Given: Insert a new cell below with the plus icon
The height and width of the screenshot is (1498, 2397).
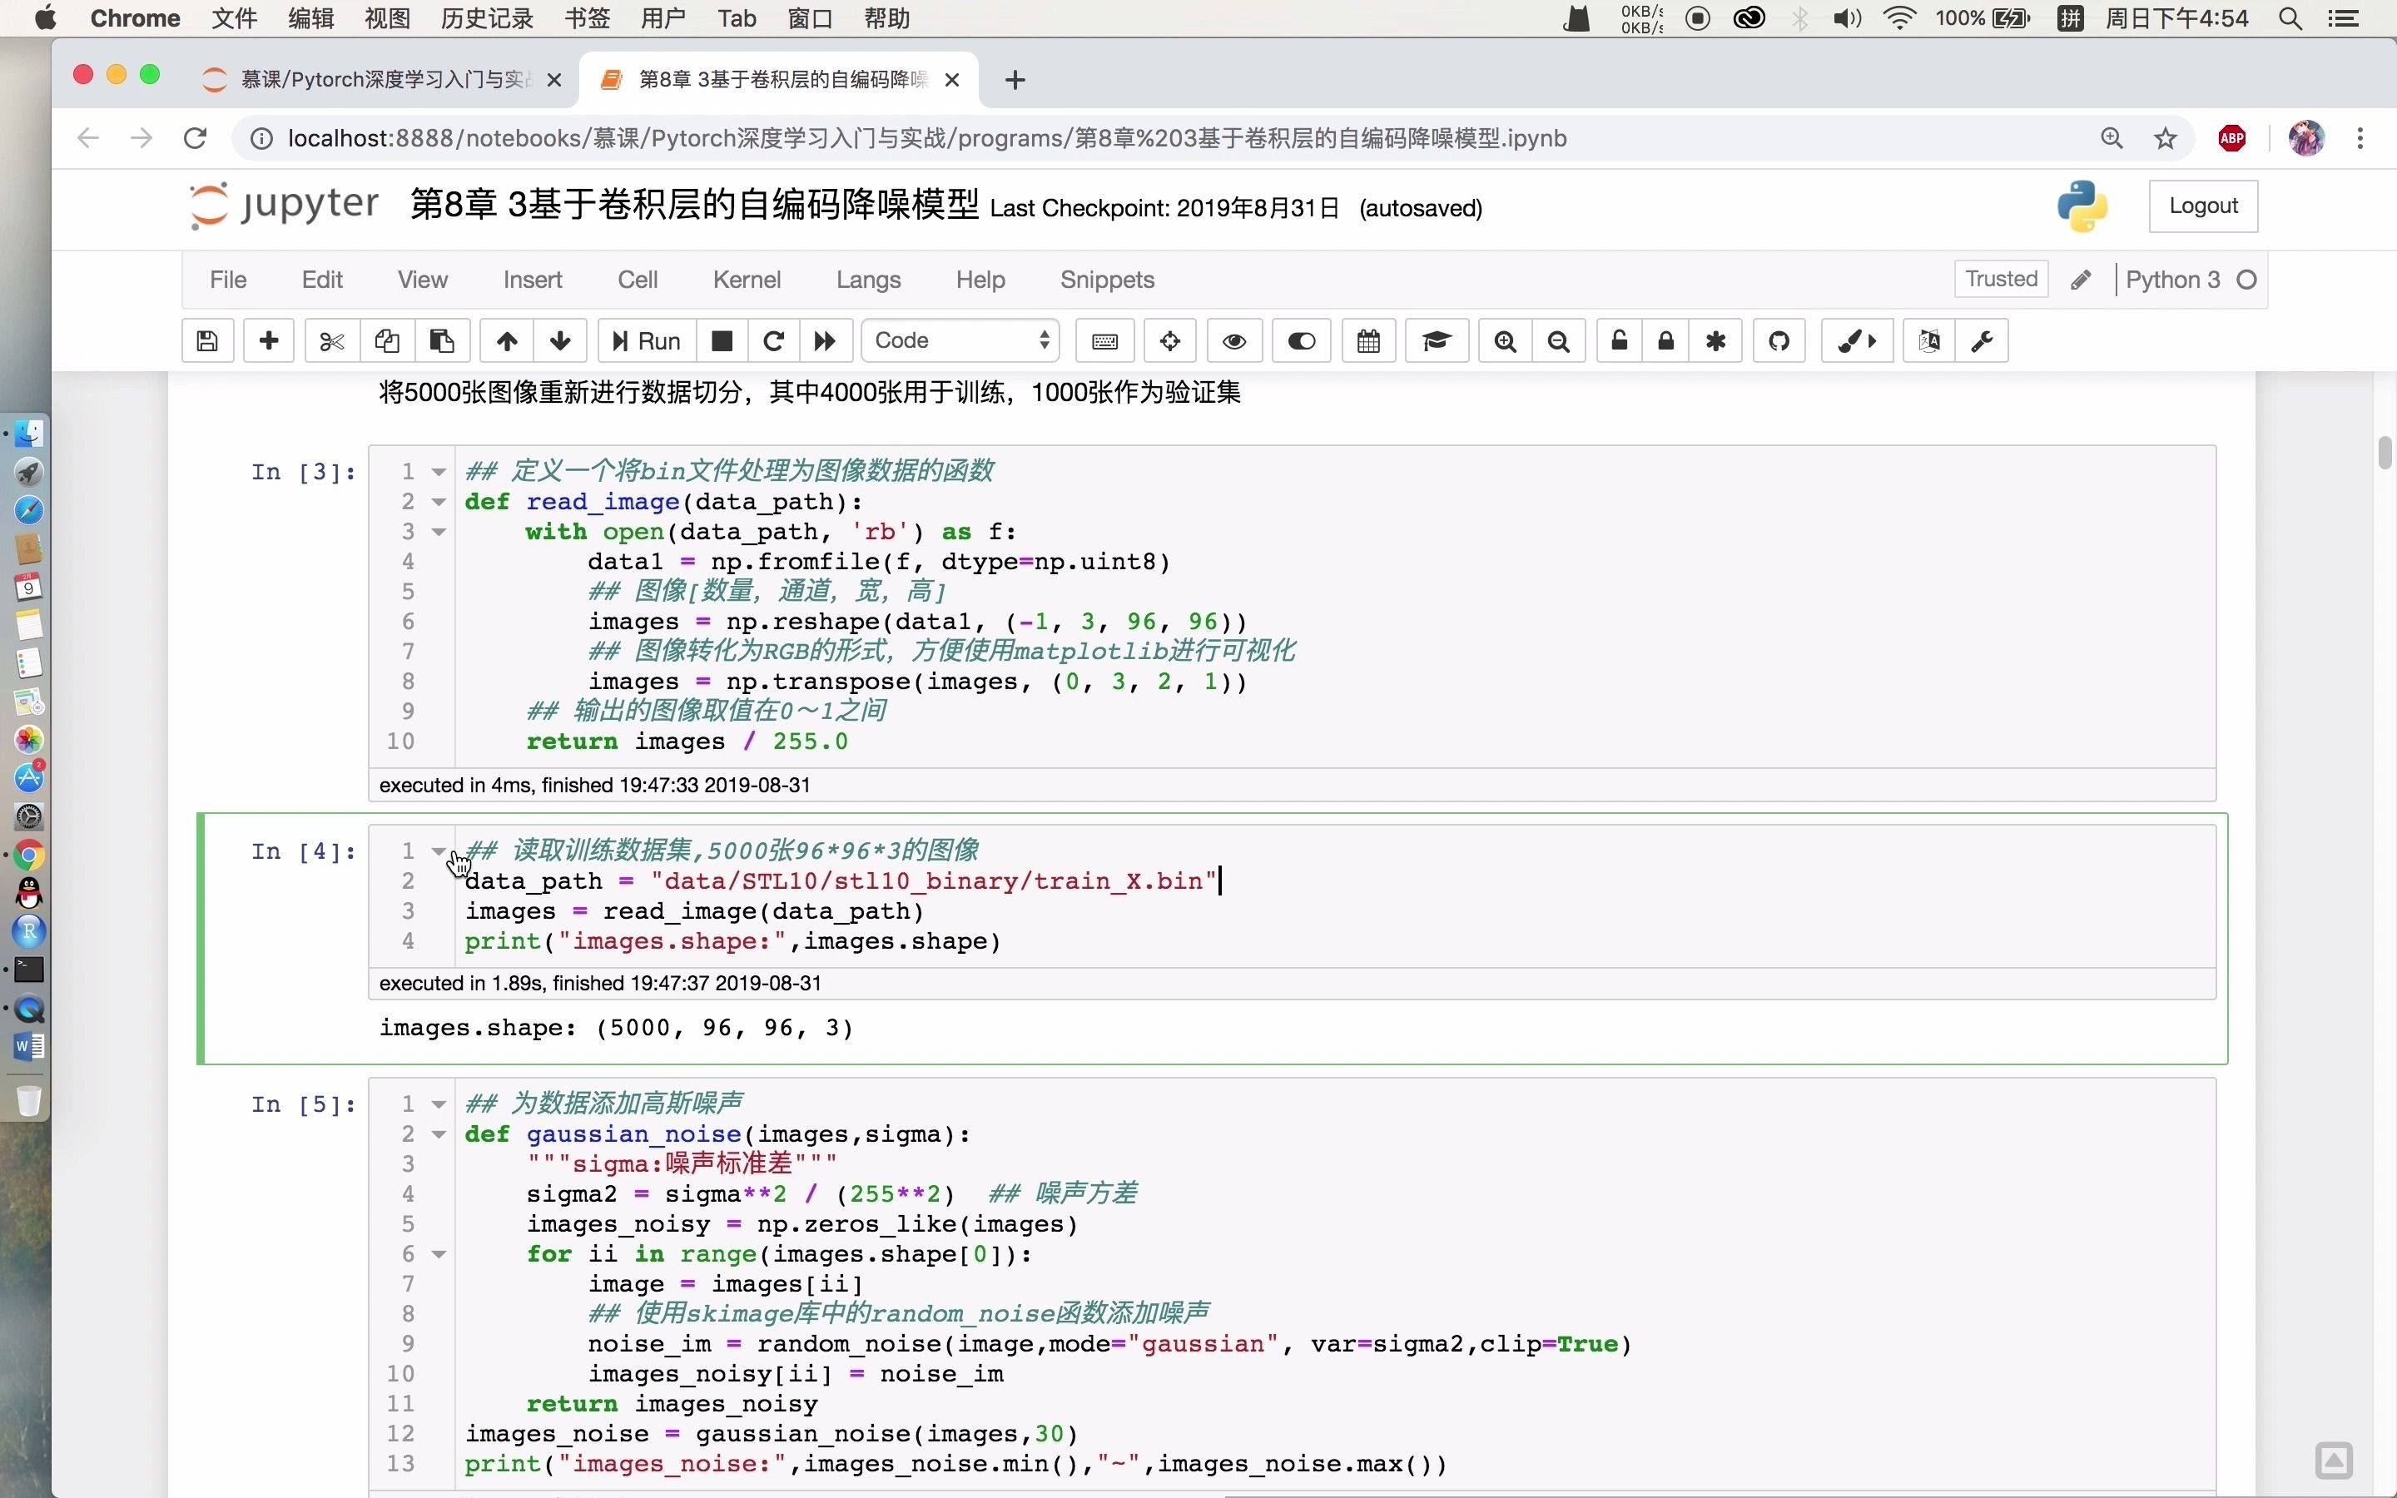Looking at the screenshot, I should [x=269, y=341].
